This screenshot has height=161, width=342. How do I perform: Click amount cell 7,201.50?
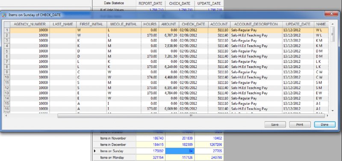tap(168, 56)
